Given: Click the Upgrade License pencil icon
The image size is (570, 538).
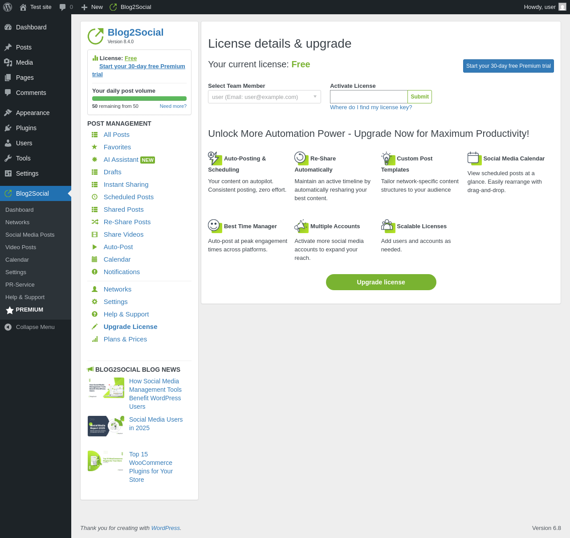Looking at the screenshot, I should (94, 327).
